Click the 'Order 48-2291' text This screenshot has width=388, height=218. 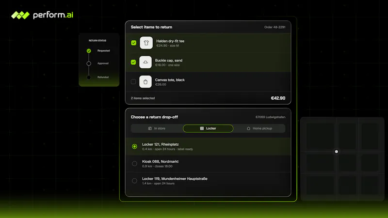point(275,27)
